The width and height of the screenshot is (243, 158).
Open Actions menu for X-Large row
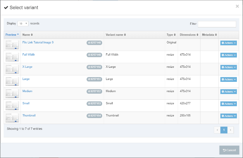[x=229, y=67]
